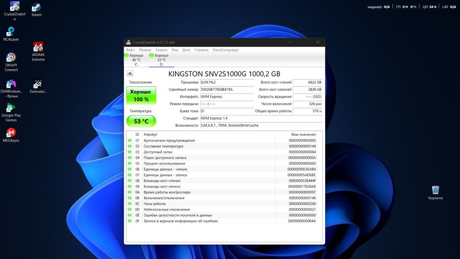Switch to disk C: tab
The height and width of the screenshot is (259, 460).
click(136, 60)
